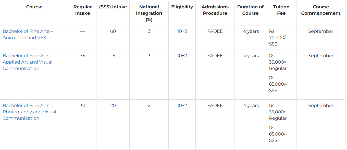Click the Course Commencement column header

coord(321,10)
